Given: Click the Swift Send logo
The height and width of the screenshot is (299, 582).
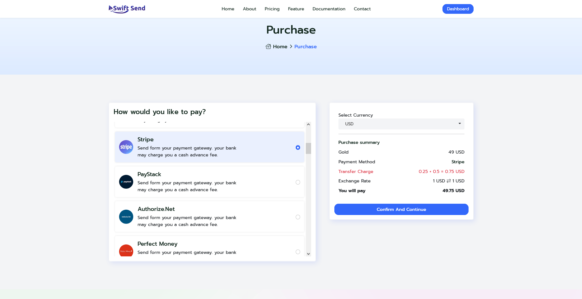Looking at the screenshot, I should coord(127,9).
